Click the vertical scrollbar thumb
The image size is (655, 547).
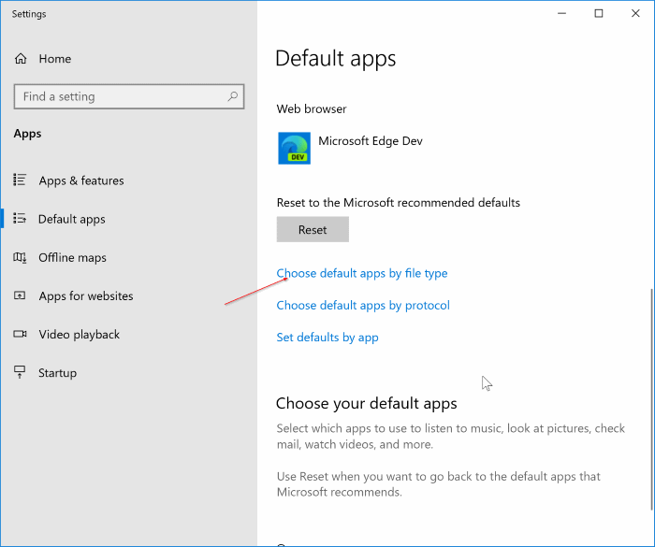tap(651, 398)
